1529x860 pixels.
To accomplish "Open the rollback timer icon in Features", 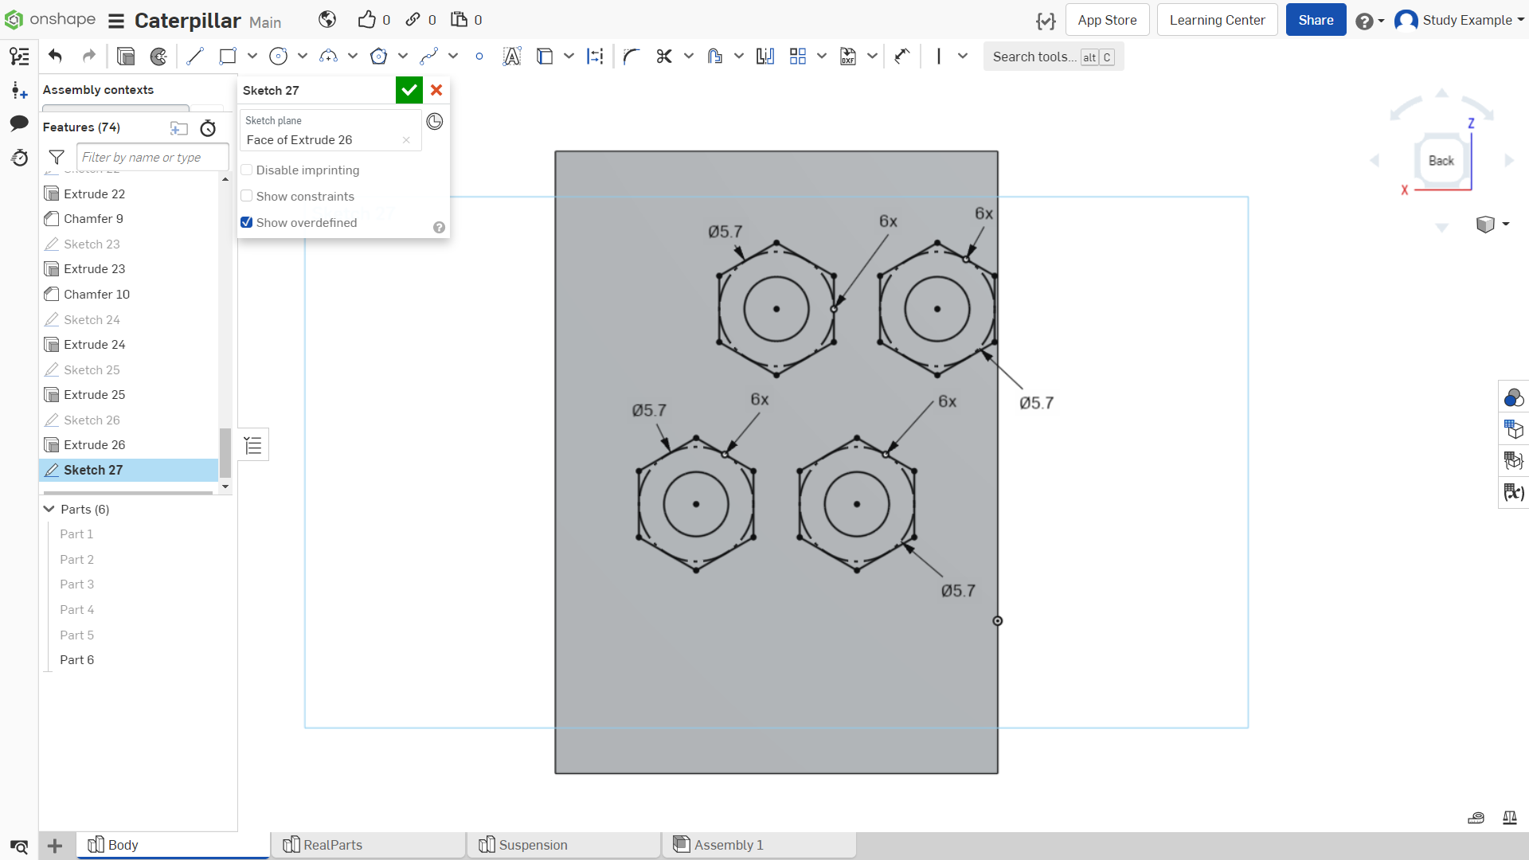I will (x=208, y=128).
